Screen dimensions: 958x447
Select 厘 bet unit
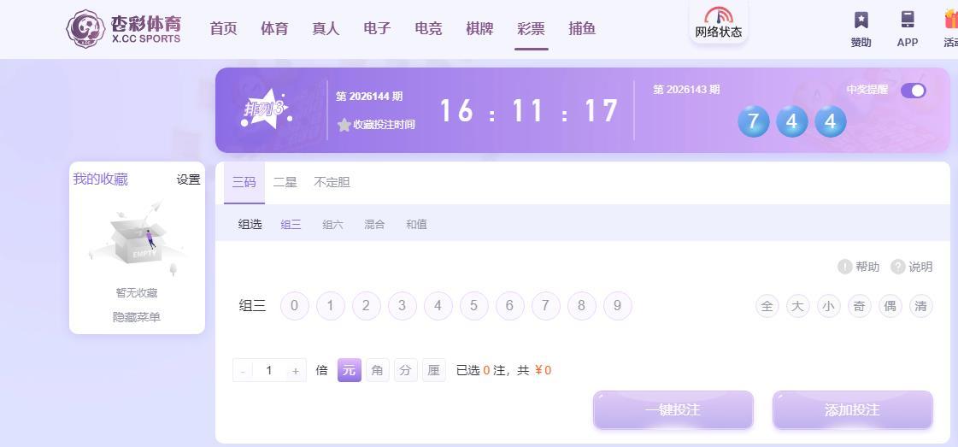coord(434,370)
